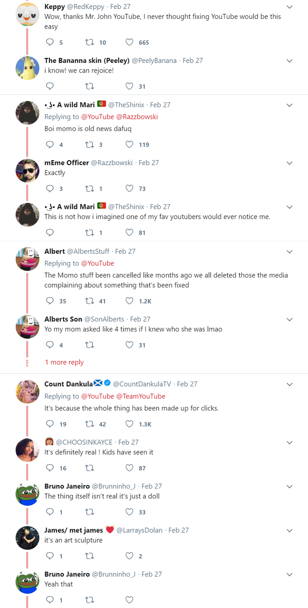Reply to "Boi momo is old news" tweet

[x=50, y=145]
